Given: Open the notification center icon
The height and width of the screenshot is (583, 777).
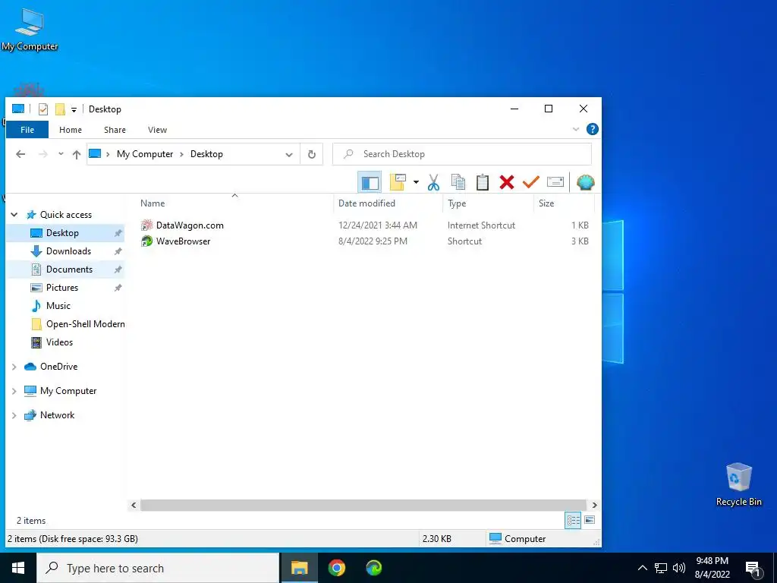Looking at the screenshot, I should (x=753, y=569).
